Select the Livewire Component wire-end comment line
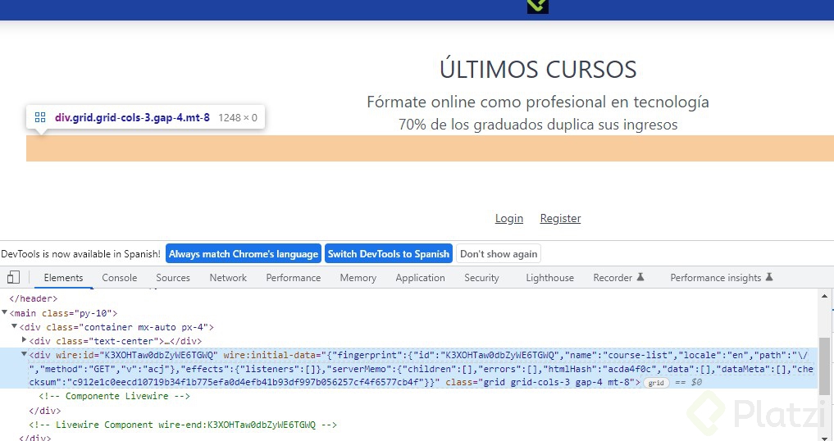 tap(183, 425)
